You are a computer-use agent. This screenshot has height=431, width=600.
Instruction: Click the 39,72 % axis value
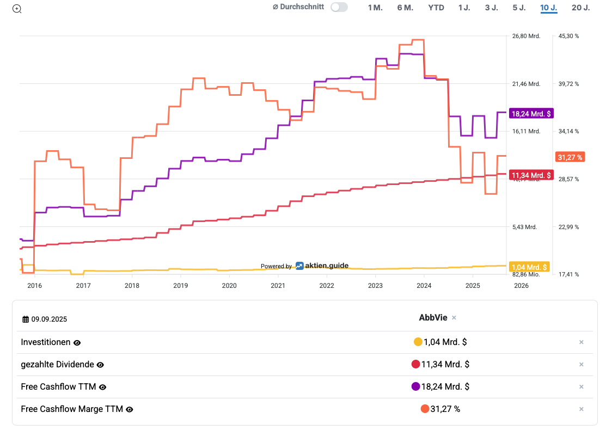coord(568,84)
